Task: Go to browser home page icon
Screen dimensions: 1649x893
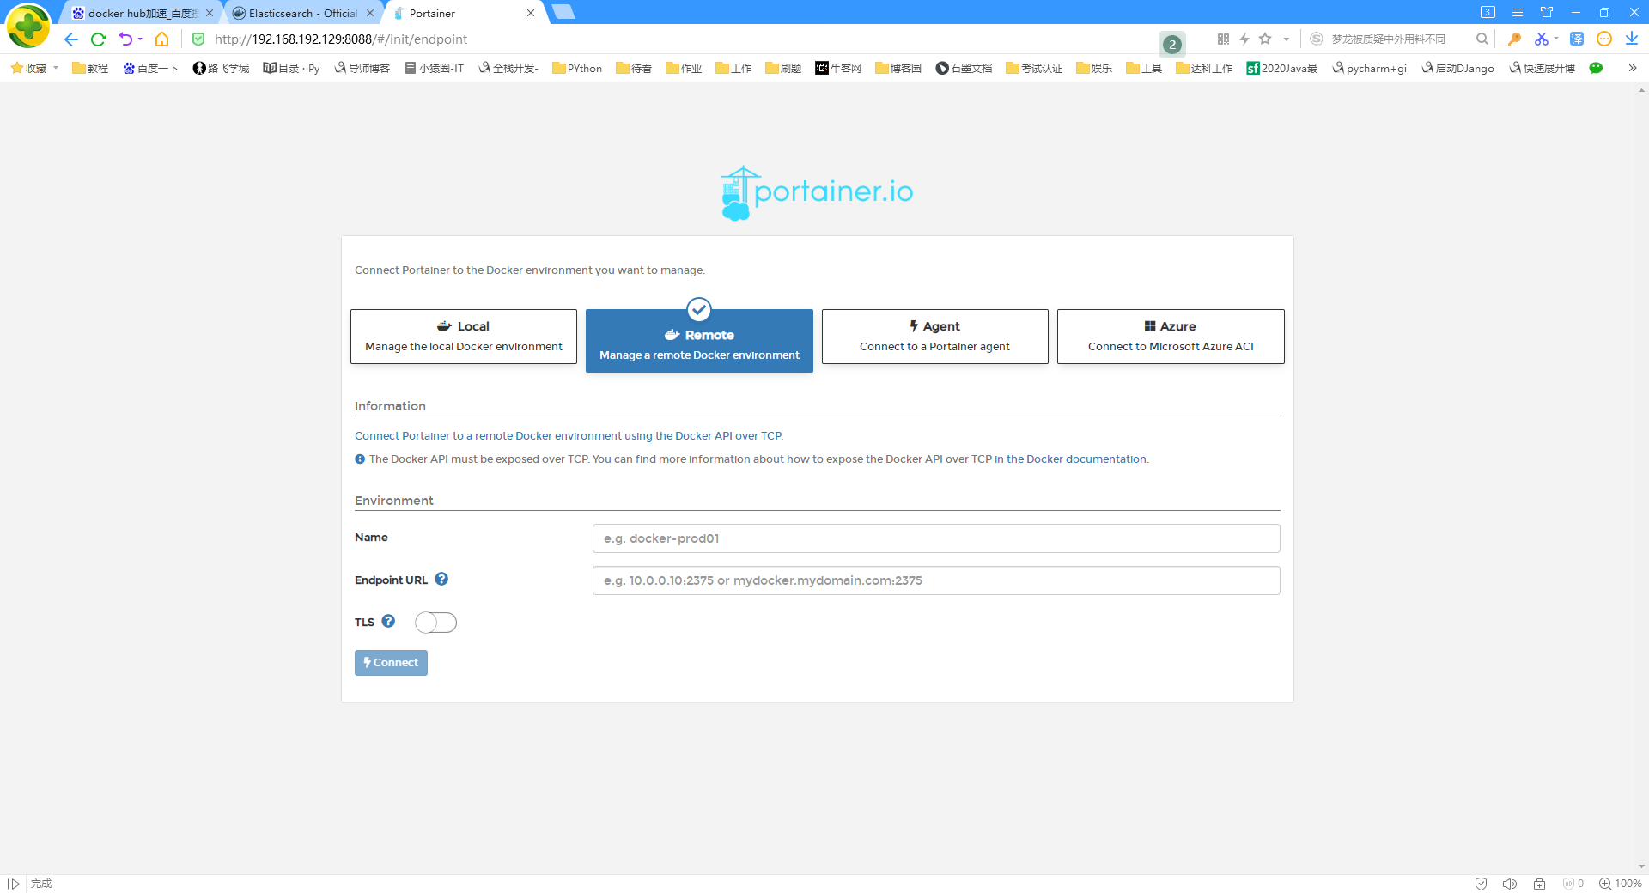Action: tap(161, 39)
